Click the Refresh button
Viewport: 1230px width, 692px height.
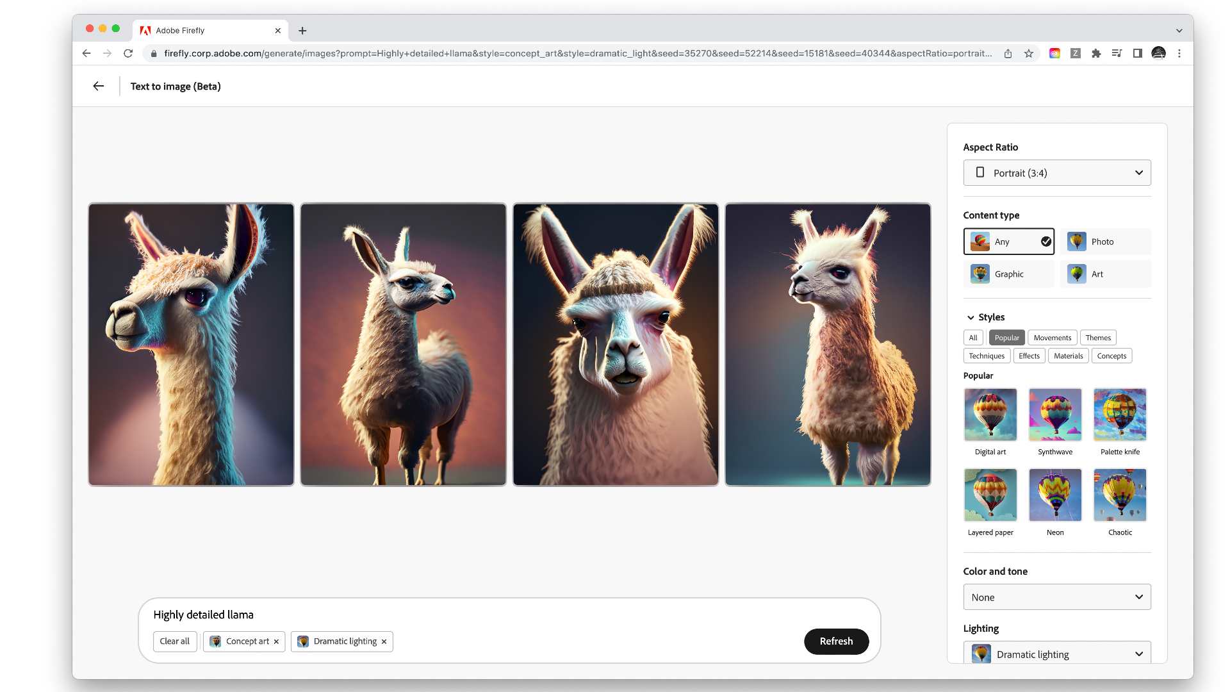click(x=836, y=641)
